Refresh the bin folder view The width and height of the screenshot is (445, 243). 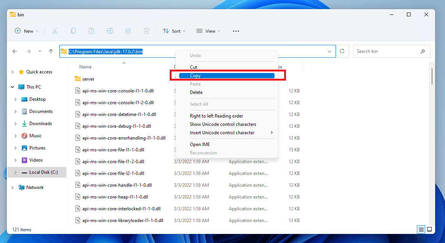(x=342, y=51)
